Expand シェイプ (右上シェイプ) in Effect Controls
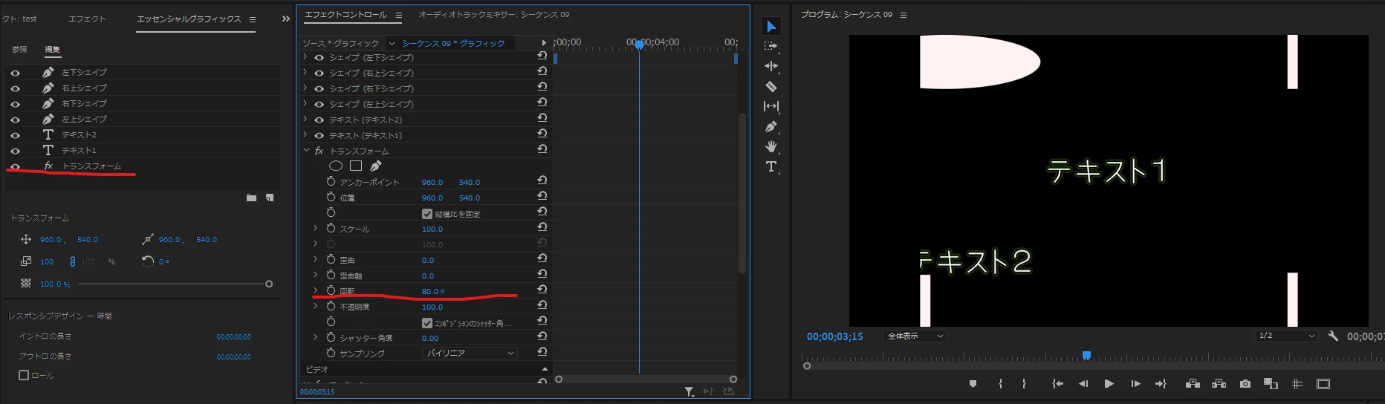This screenshot has width=1385, height=404. coord(305,72)
